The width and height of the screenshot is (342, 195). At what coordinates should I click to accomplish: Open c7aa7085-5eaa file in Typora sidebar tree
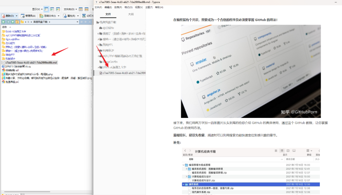click(120, 73)
